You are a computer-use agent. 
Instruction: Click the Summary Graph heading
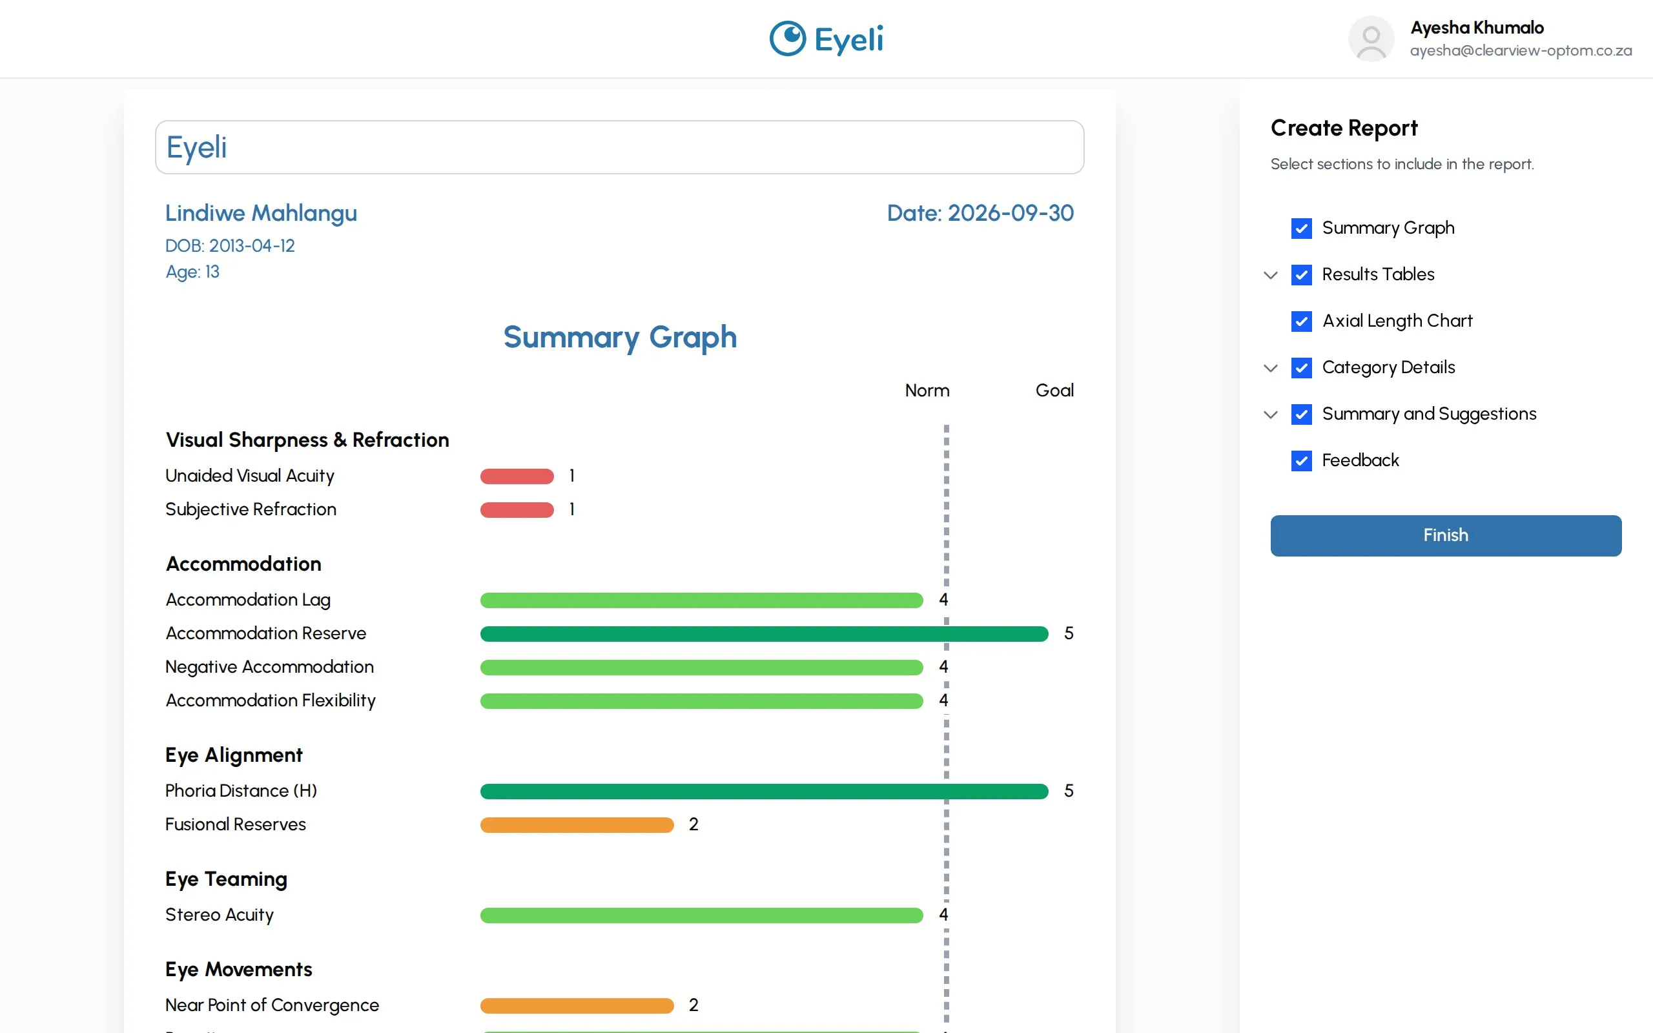click(619, 338)
